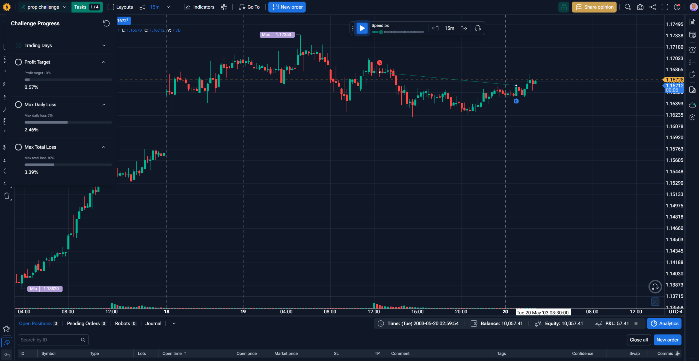Viewport: 699px width, 361px height.
Task: Toggle P&L visibility eye icon
Action: coord(636,324)
